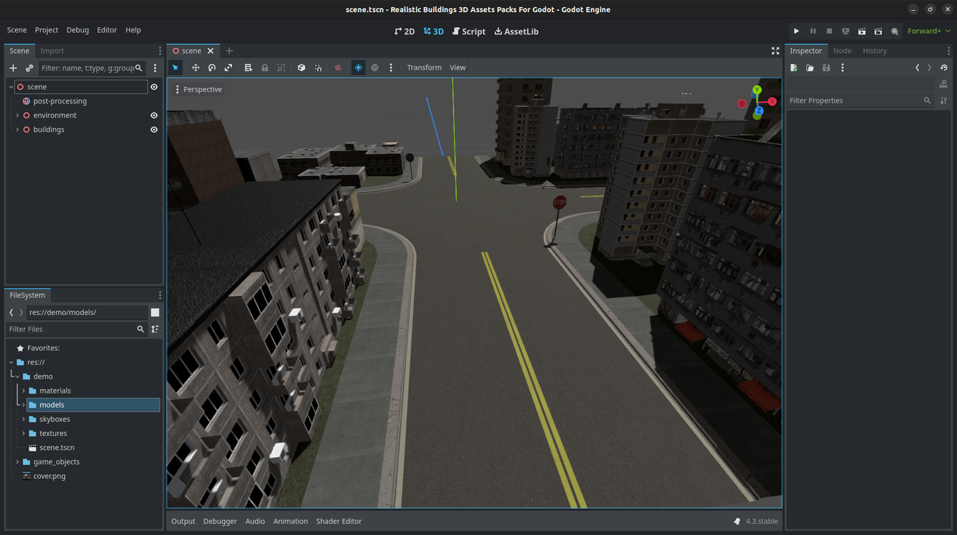Switch to Rotate Mode tool

coord(212,68)
